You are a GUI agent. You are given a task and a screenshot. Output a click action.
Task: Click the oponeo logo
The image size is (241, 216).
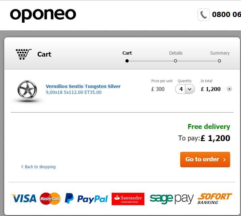click(x=43, y=15)
